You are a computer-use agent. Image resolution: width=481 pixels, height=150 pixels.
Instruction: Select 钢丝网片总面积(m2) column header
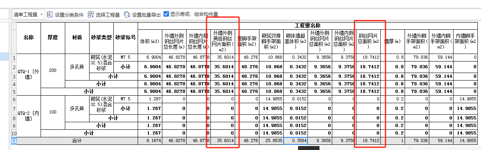pos(368,41)
